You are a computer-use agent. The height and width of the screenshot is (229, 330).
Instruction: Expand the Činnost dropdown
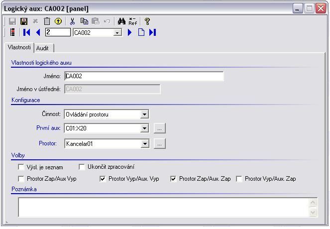[144, 114]
